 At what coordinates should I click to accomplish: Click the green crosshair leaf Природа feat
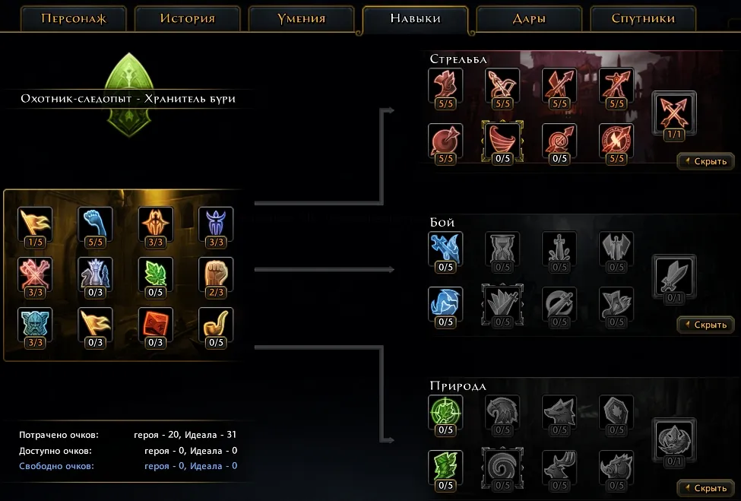coord(445,411)
